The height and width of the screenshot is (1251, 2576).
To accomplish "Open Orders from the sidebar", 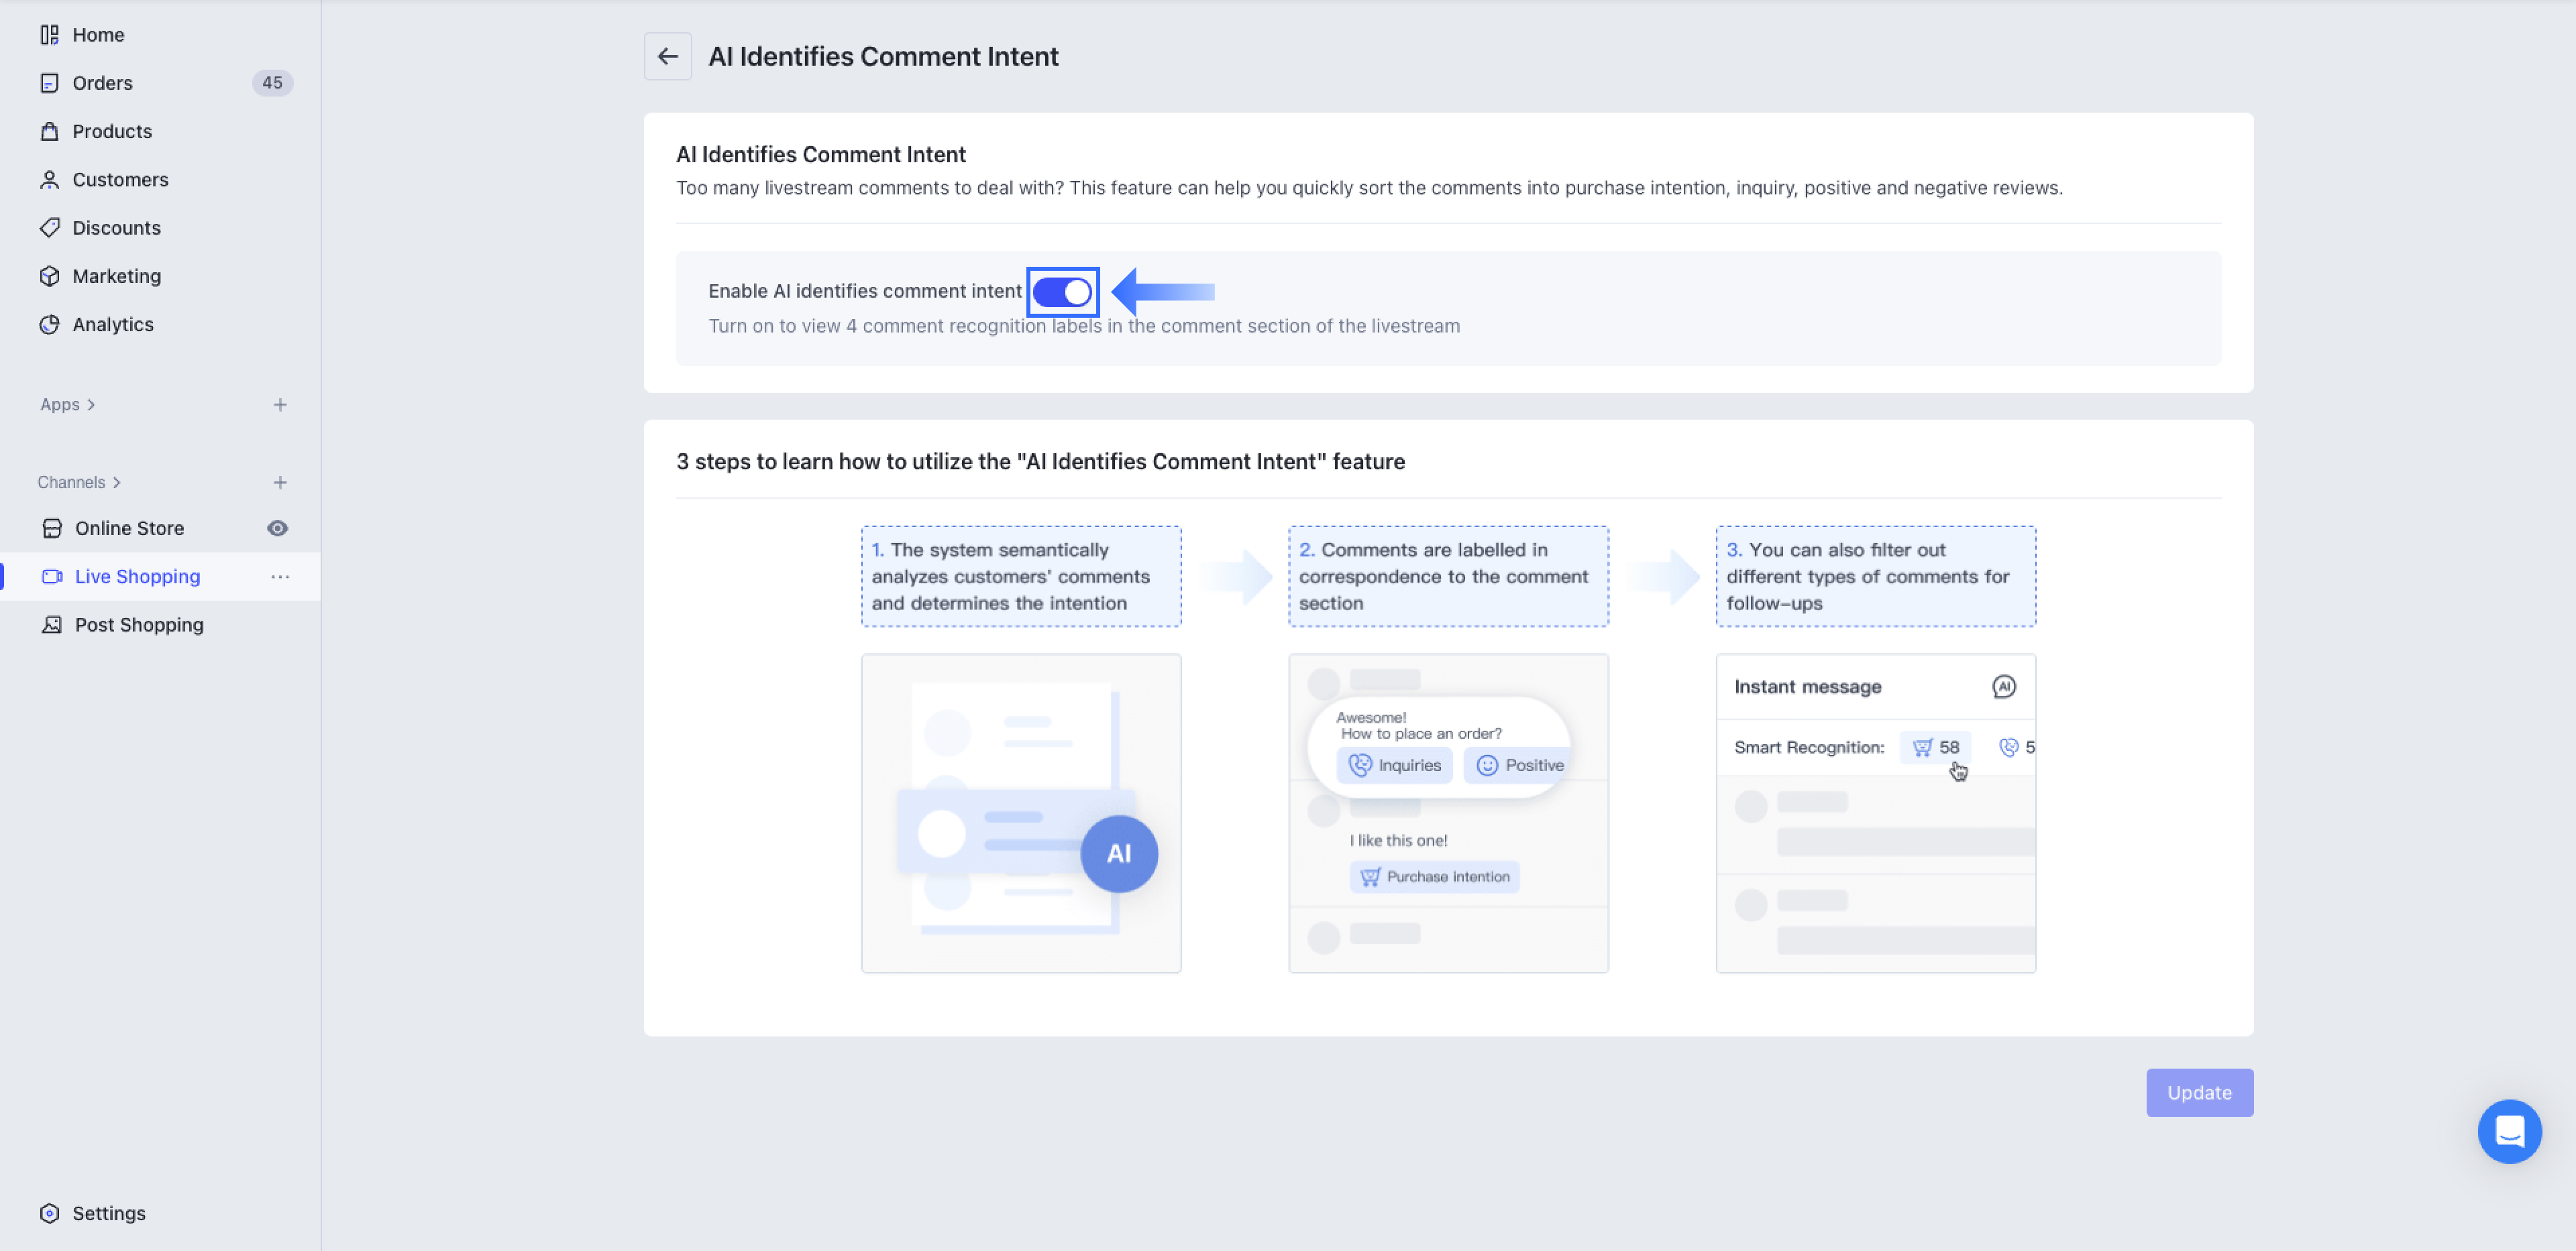I will pyautogui.click(x=102, y=83).
